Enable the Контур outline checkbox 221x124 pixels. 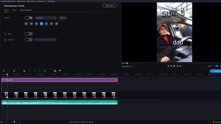(x=5, y=40)
